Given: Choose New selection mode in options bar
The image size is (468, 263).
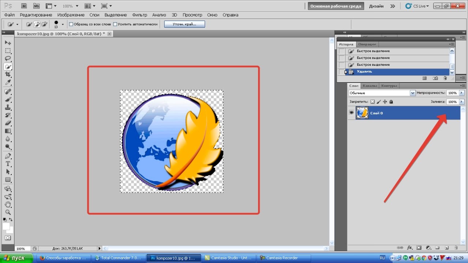Looking at the screenshot, I should tap(29, 24).
